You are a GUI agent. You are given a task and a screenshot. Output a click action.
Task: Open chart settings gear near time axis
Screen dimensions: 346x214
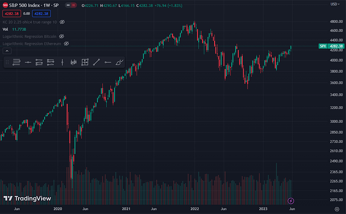click(x=337, y=209)
